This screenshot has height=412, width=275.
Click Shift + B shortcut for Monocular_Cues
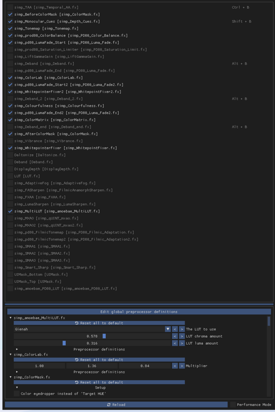242,21
